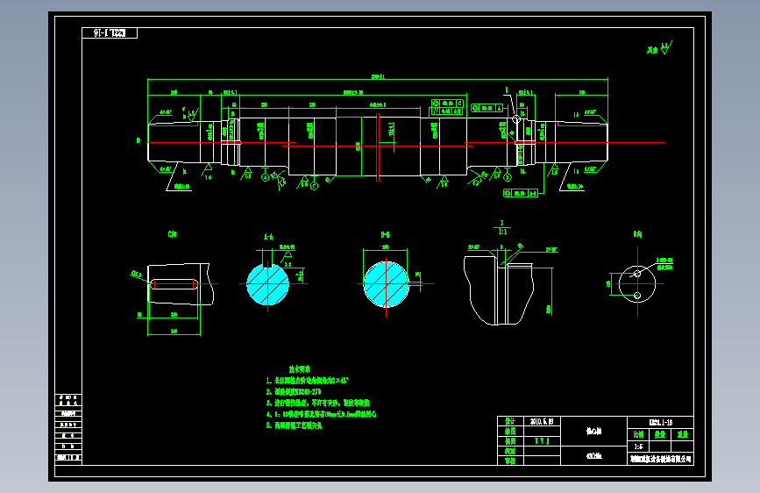Click the company name cell in title block
This screenshot has height=493, width=760.
[661, 459]
